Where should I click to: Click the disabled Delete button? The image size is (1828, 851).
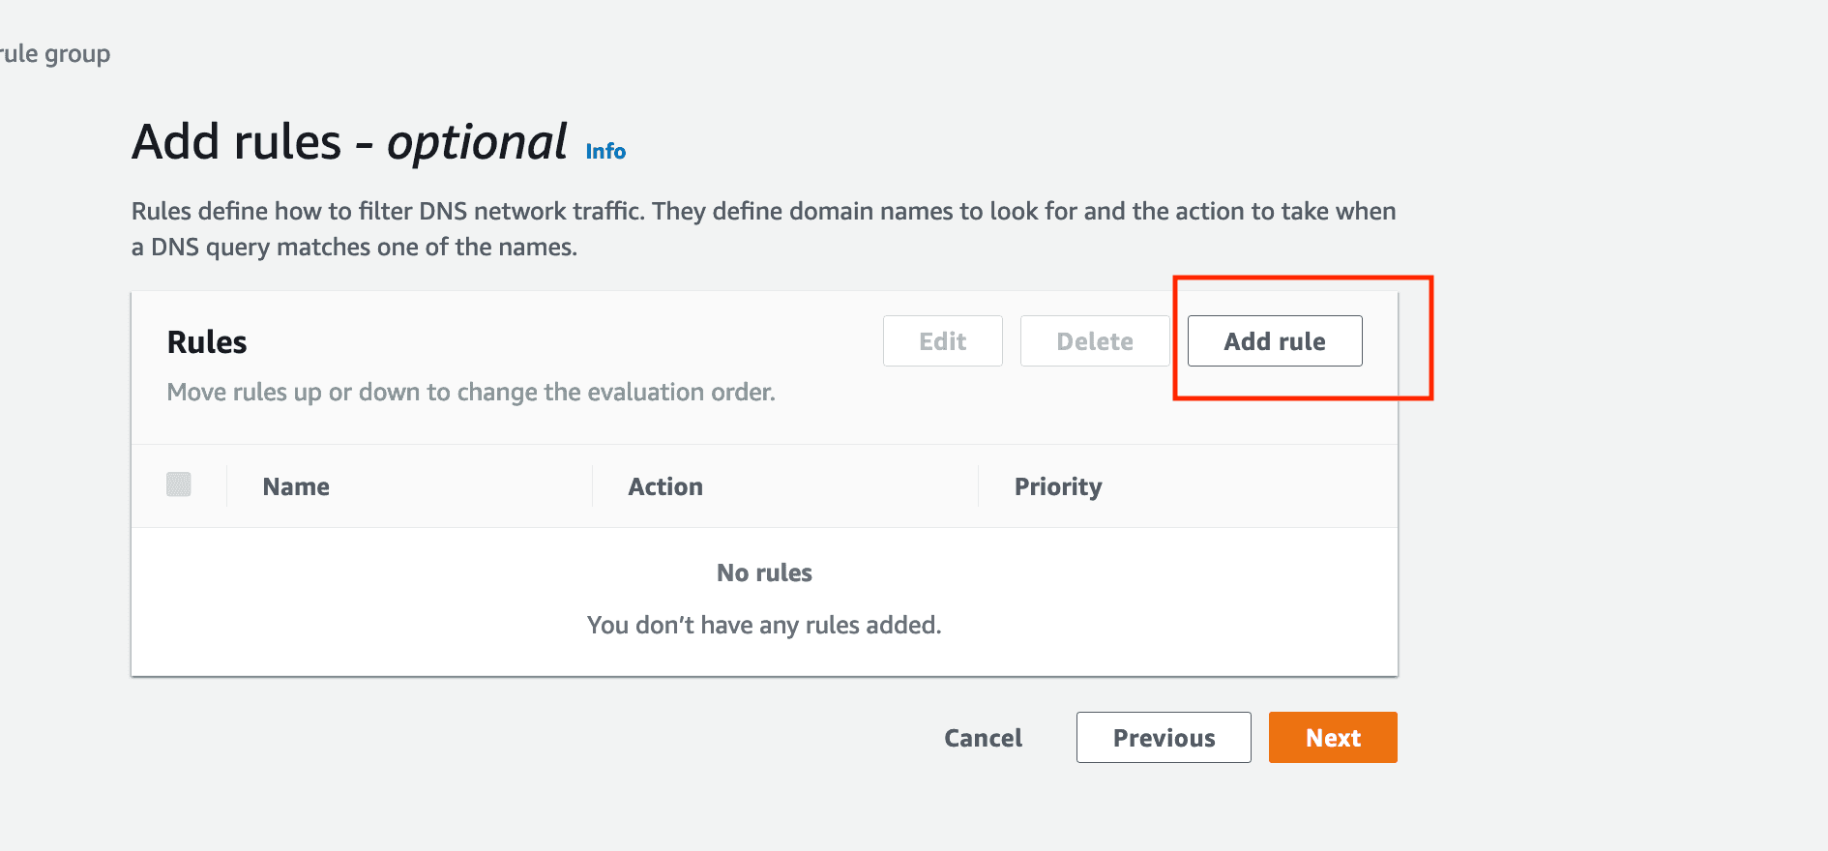click(1095, 341)
